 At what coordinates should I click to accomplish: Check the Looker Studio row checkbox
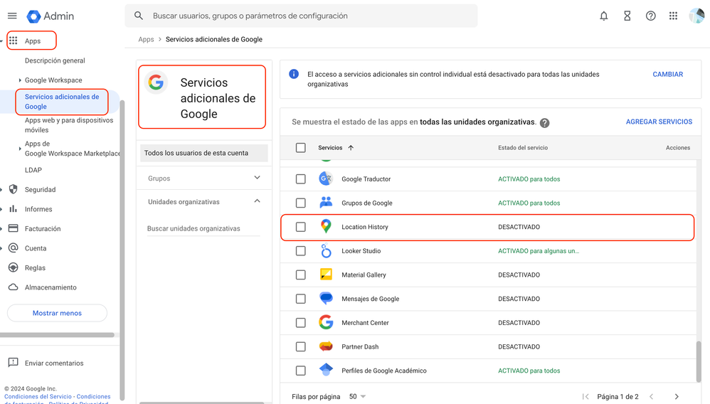pos(301,251)
